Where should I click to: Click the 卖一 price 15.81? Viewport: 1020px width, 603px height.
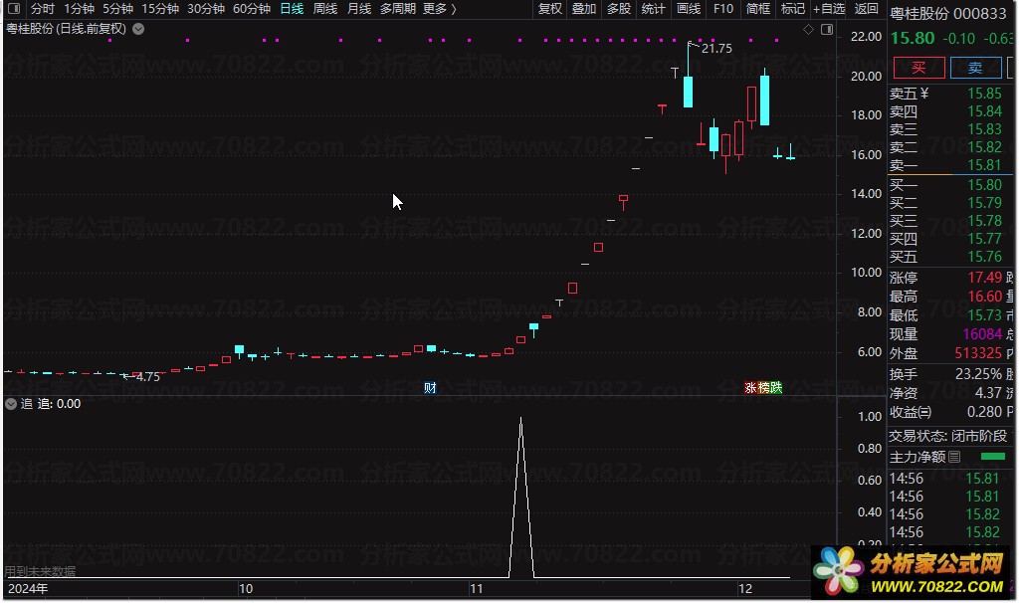coord(984,165)
